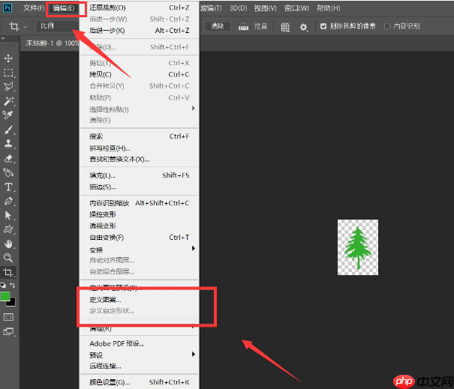The height and width of the screenshot is (389, 454).
Task: Choose Copy Ctrl+C
Action: pos(139,75)
